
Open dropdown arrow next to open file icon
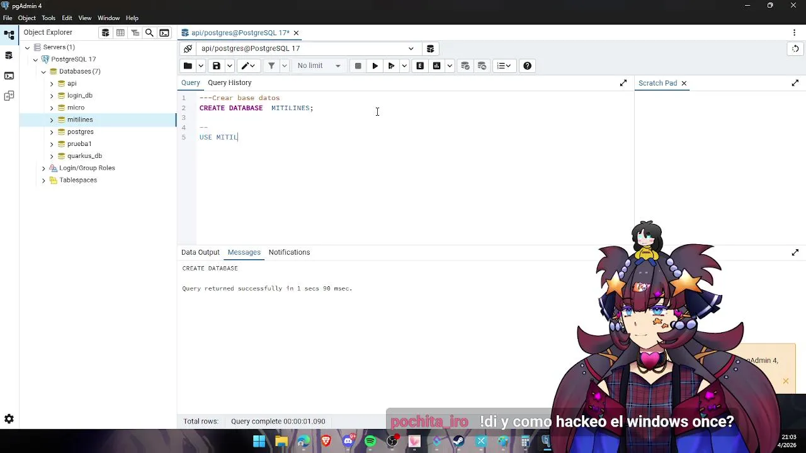pyautogui.click(x=201, y=66)
